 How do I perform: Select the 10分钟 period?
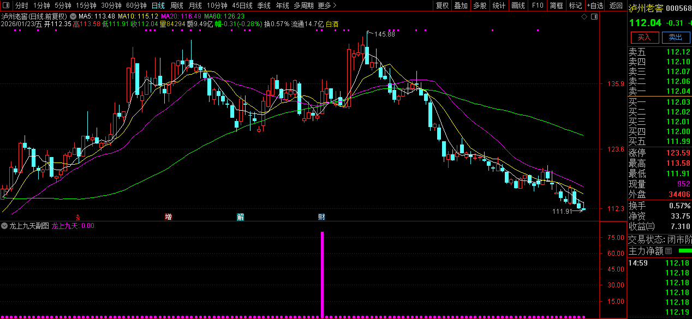coord(217,5)
